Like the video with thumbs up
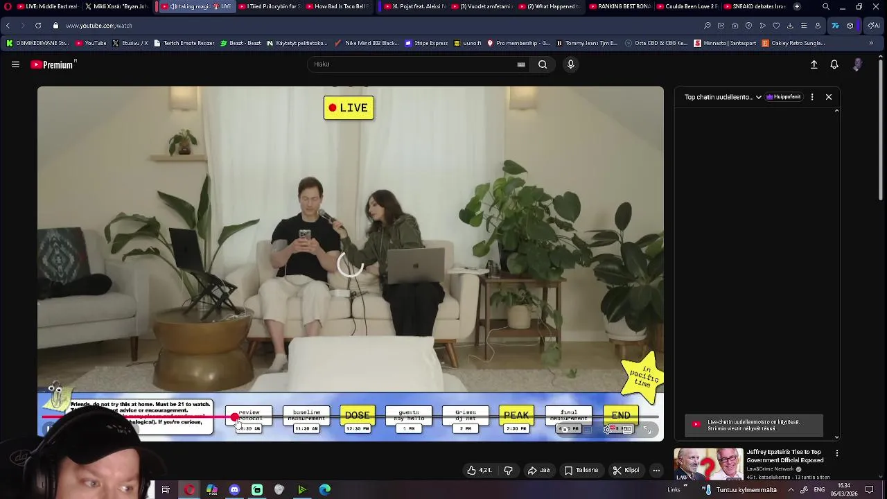Image resolution: width=887 pixels, height=499 pixels. pos(480,470)
